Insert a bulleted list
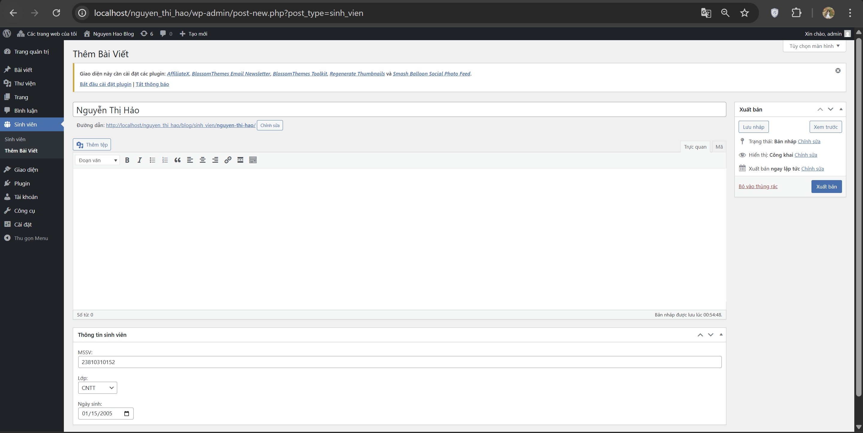 pos(153,160)
